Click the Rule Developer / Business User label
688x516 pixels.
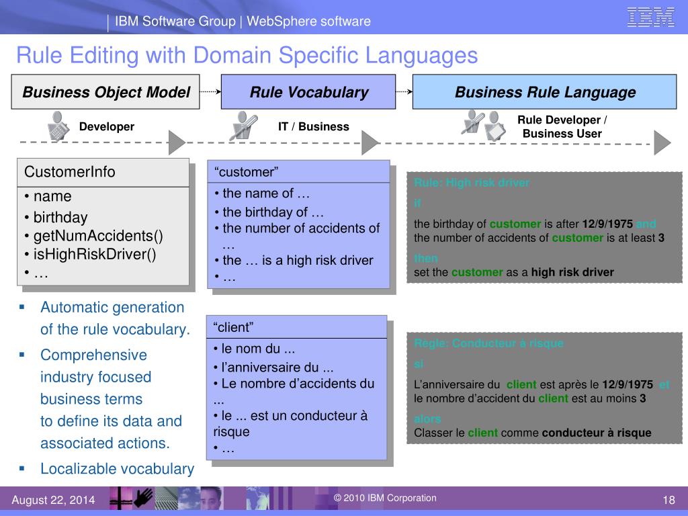point(562,126)
